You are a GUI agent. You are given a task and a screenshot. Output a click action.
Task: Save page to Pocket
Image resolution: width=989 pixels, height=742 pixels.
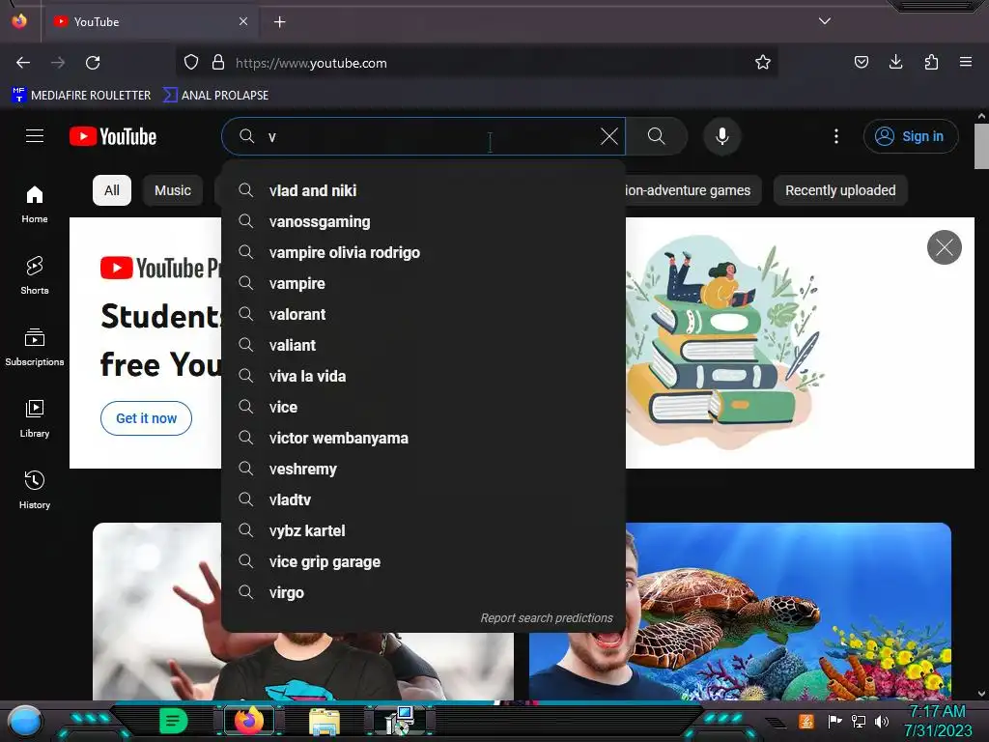(861, 62)
